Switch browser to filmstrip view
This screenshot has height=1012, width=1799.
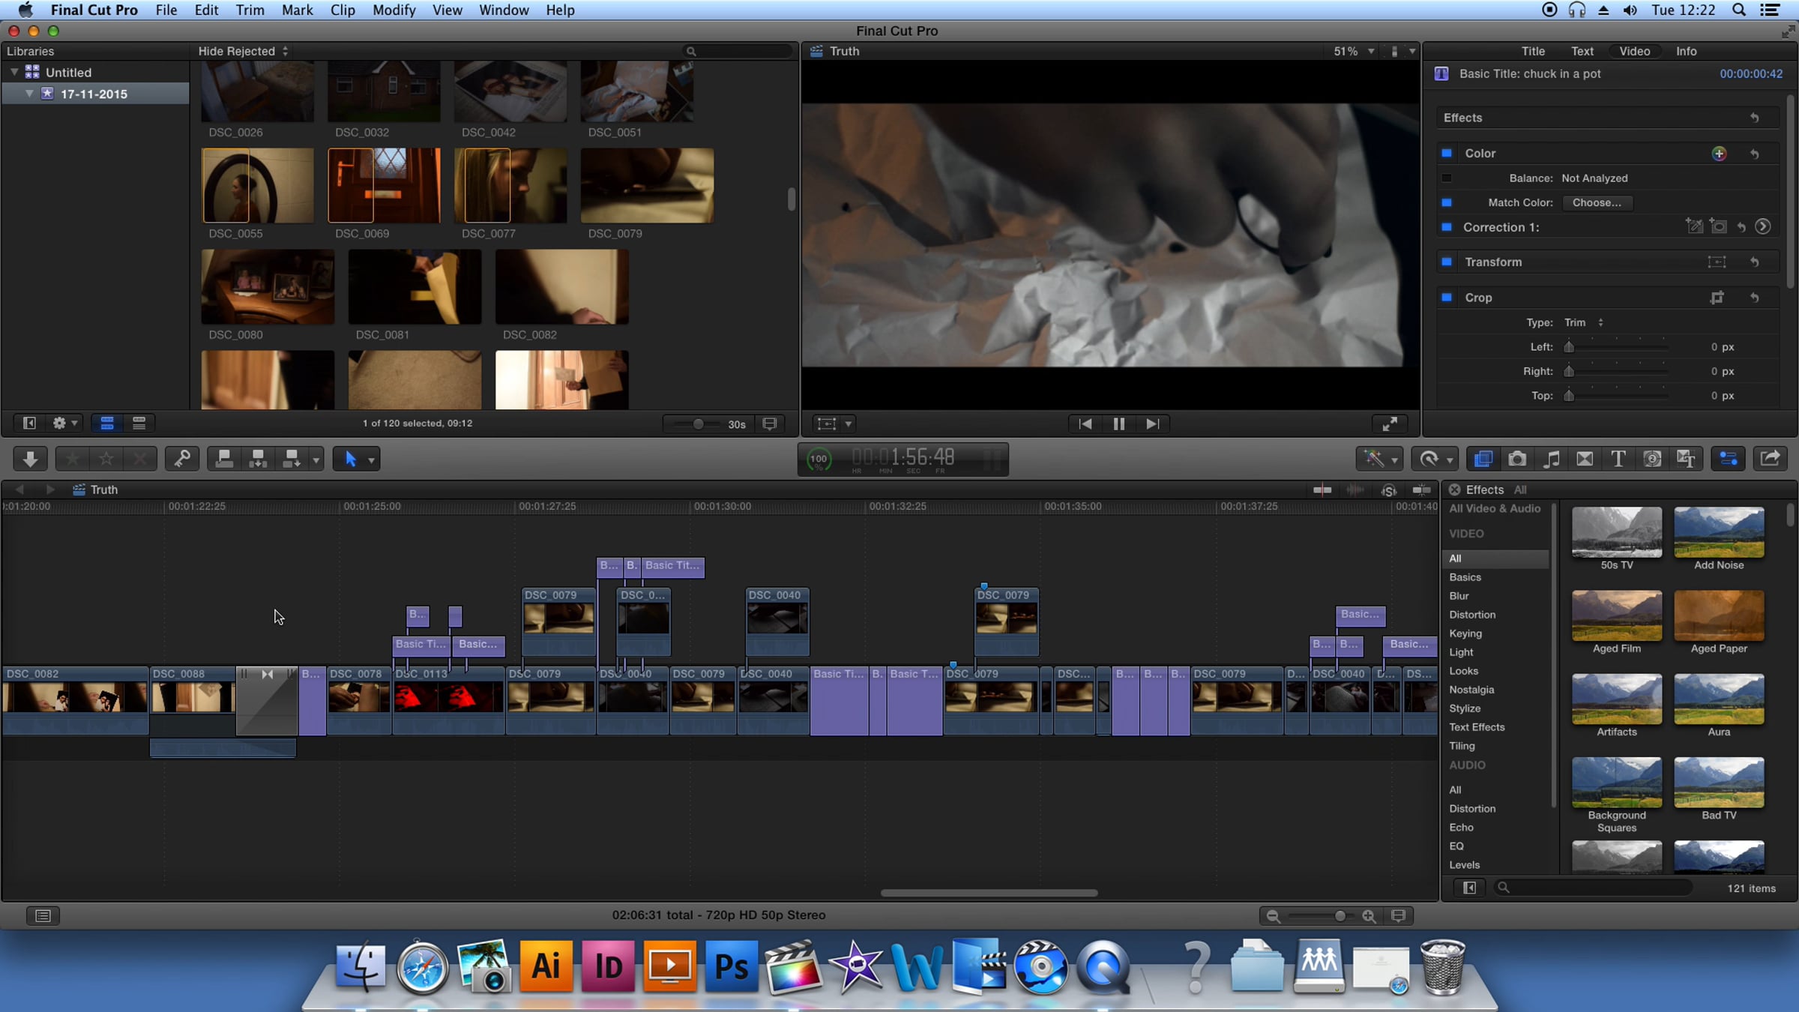[x=107, y=424]
